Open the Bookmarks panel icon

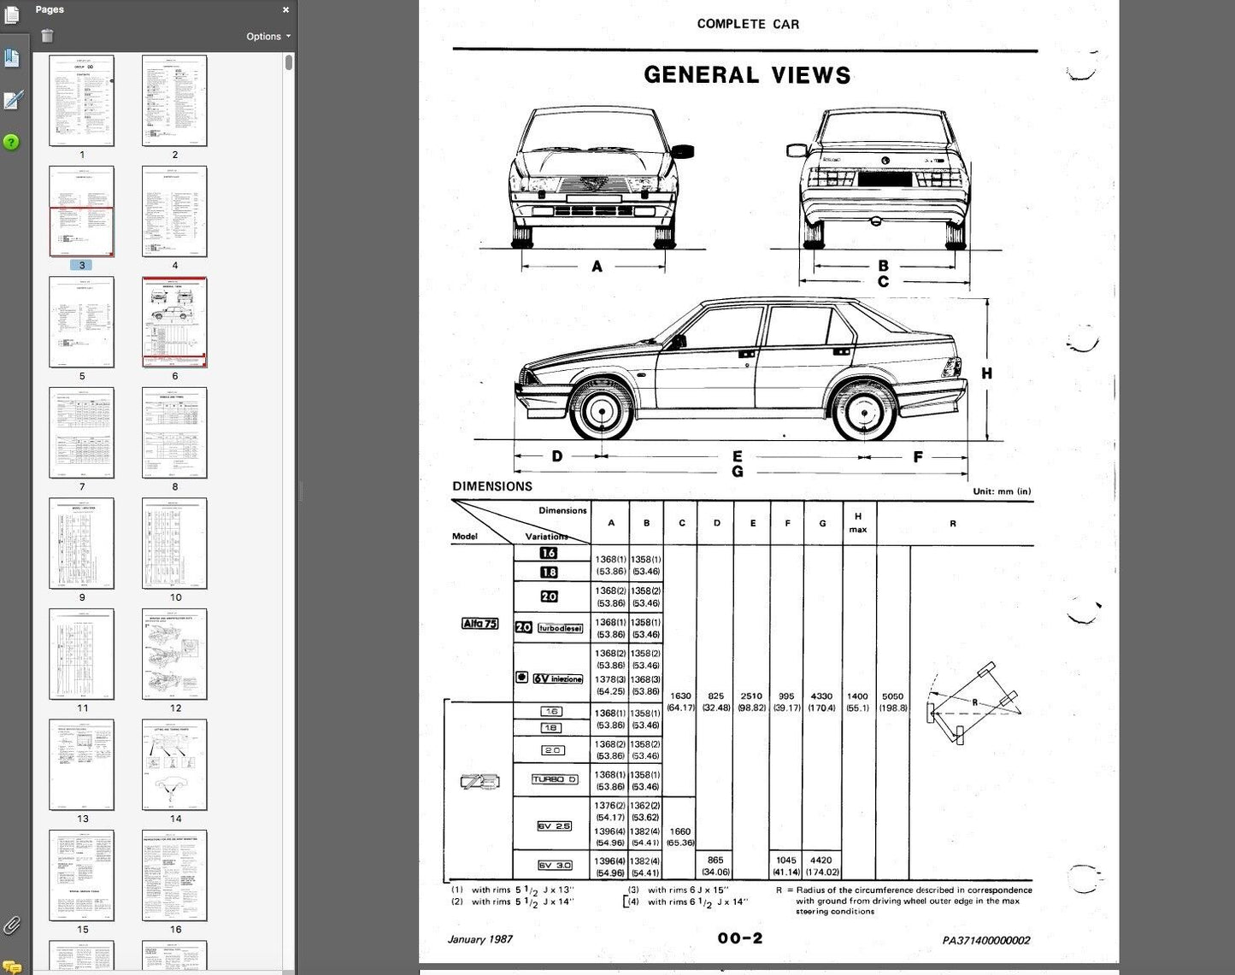click(11, 58)
